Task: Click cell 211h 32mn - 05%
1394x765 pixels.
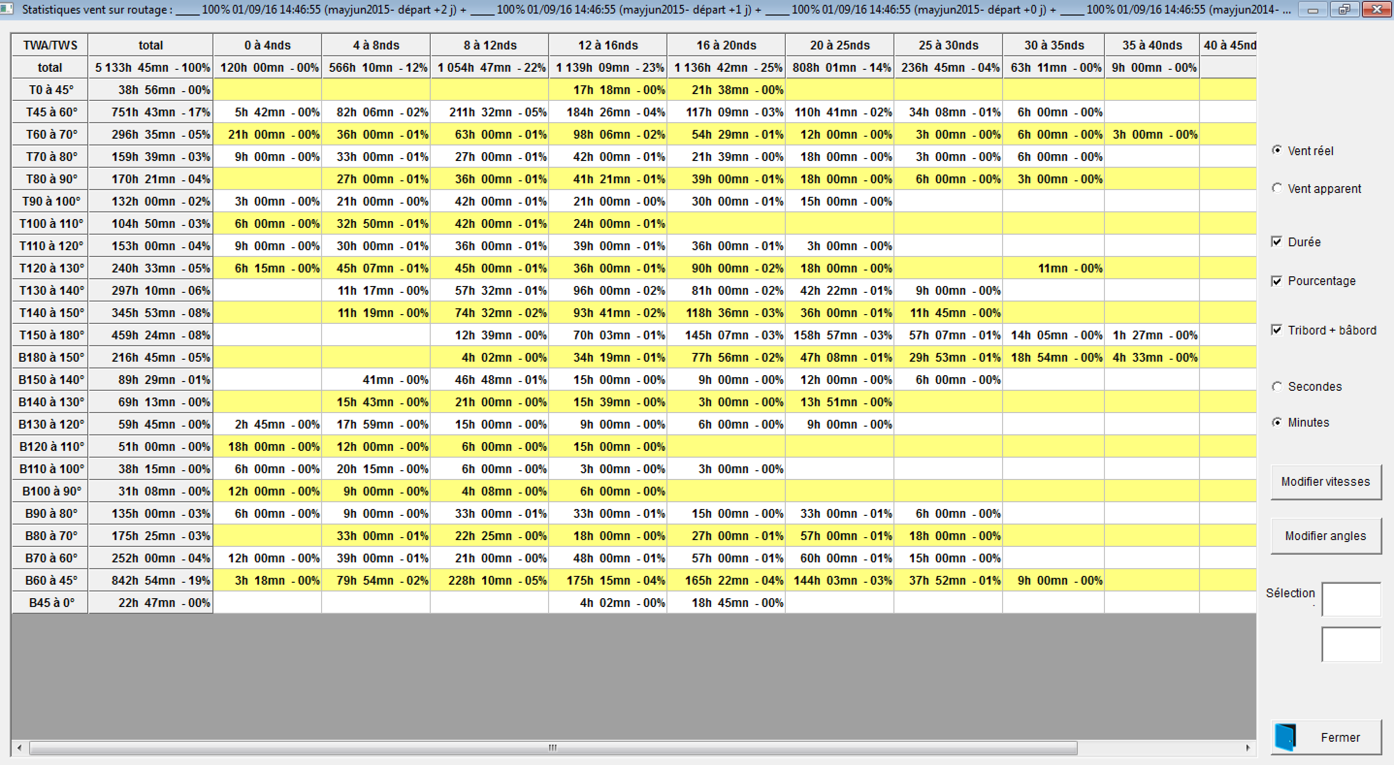Action: [x=490, y=112]
